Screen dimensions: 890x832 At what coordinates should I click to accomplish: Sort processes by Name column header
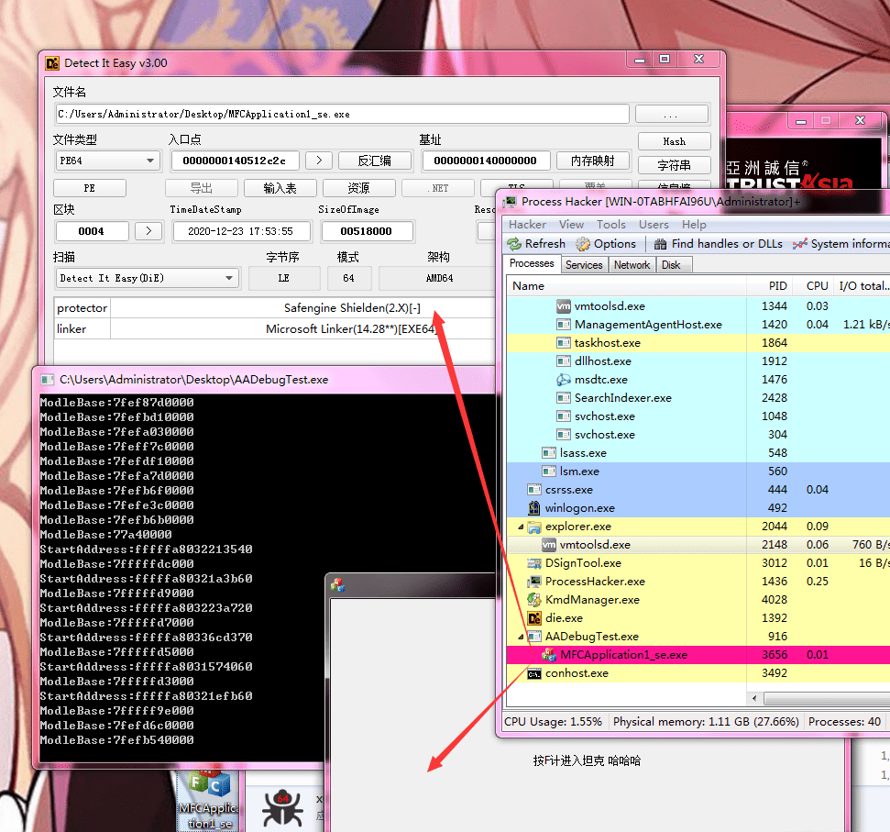coord(626,286)
